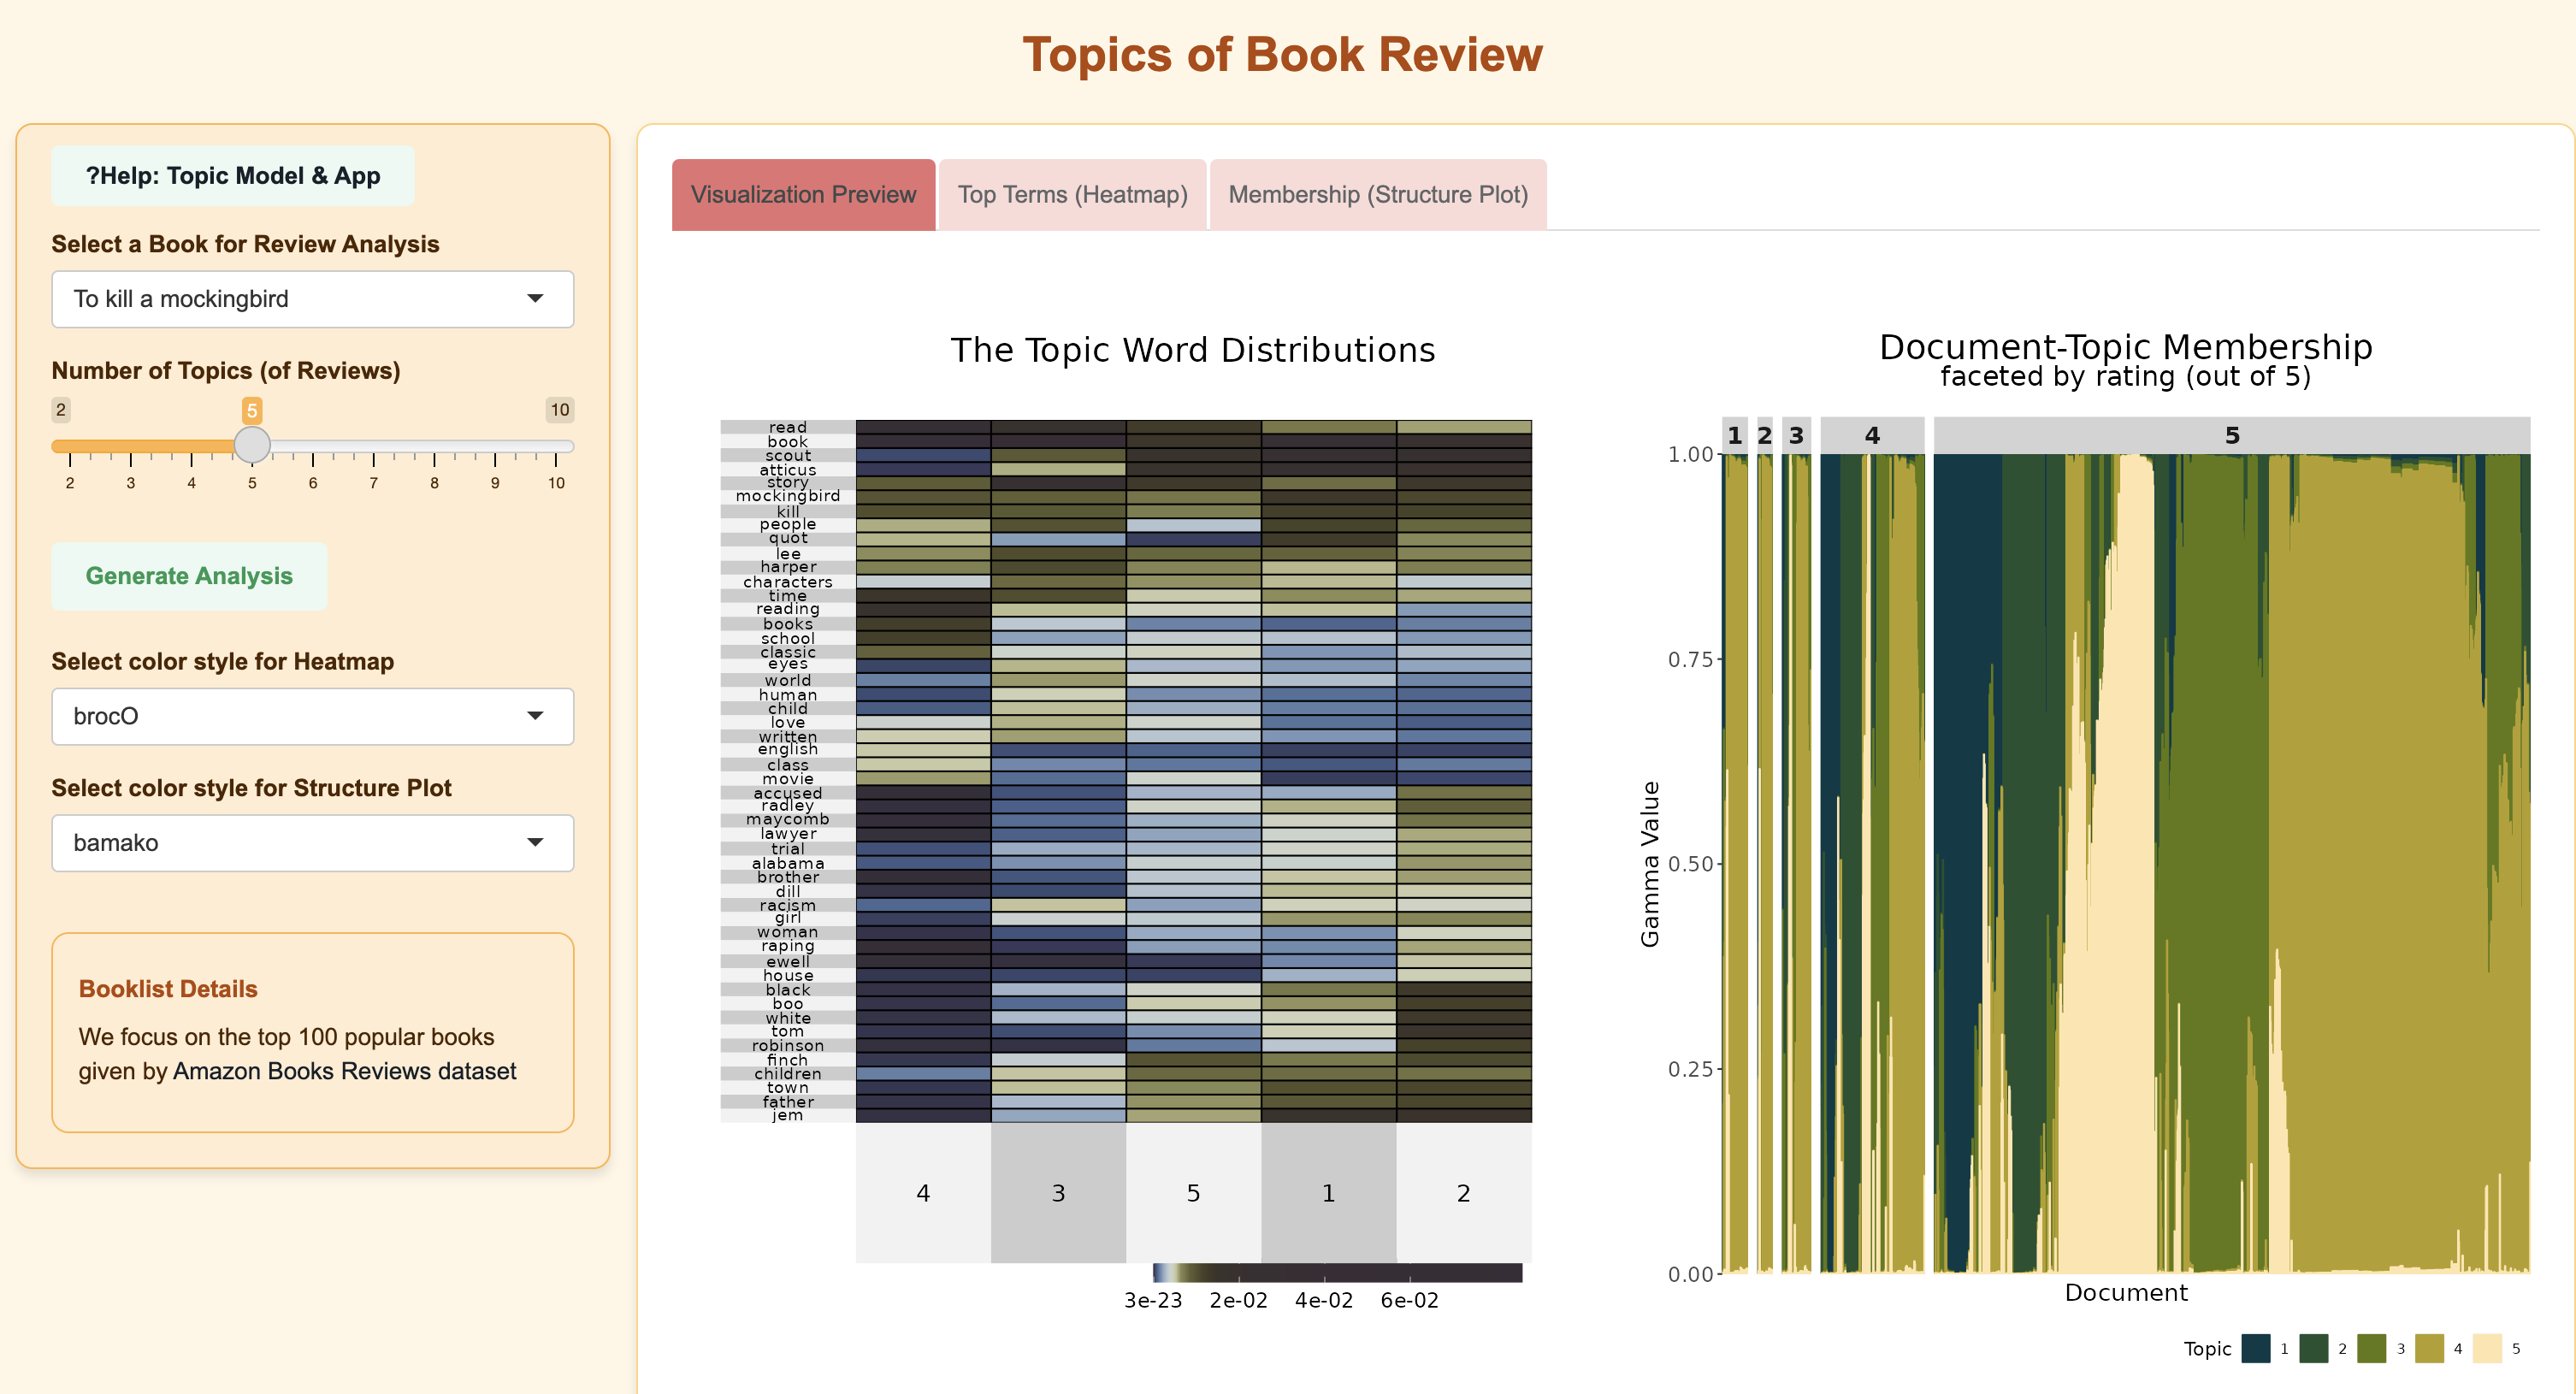Click the Topic 3 legend color swatch
The image size is (2576, 1394).
(x=2372, y=1351)
